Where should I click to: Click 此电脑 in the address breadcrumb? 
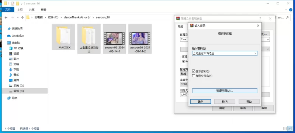coord(38,17)
